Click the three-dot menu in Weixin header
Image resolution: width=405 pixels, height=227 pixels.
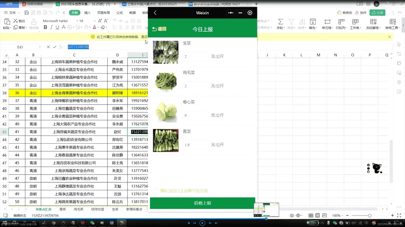[x=231, y=13]
